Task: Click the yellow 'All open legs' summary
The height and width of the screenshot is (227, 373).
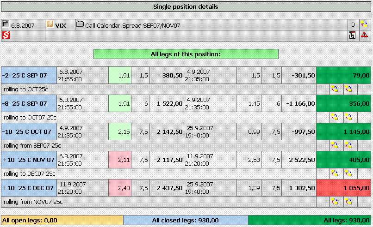Action: [62, 221]
